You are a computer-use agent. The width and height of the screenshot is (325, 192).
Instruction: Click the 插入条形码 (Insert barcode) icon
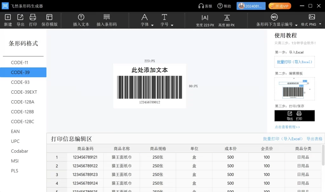point(107,17)
